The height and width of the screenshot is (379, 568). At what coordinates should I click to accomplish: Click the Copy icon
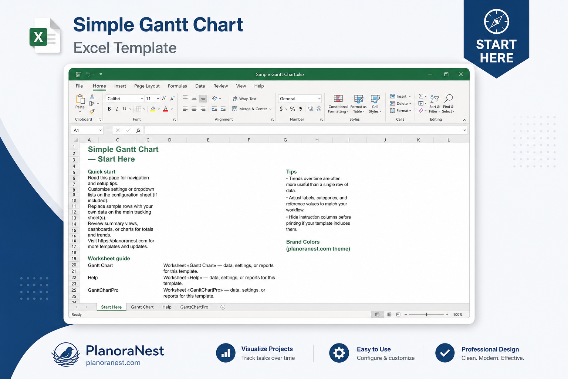coord(92,104)
